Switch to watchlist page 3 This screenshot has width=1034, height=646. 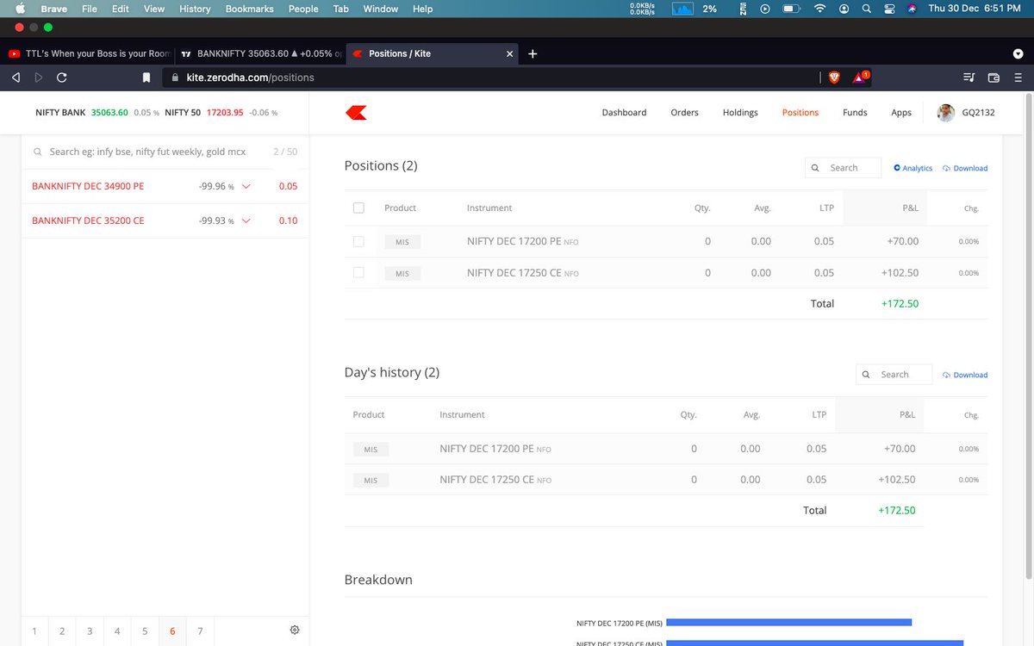[x=90, y=631]
